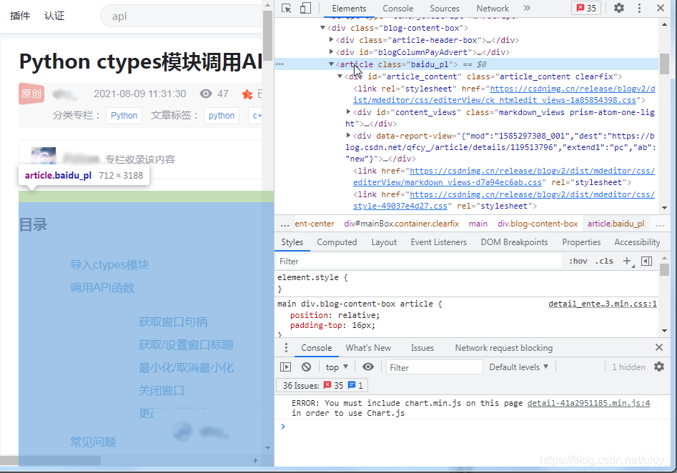Click the python article tag

coord(222,116)
